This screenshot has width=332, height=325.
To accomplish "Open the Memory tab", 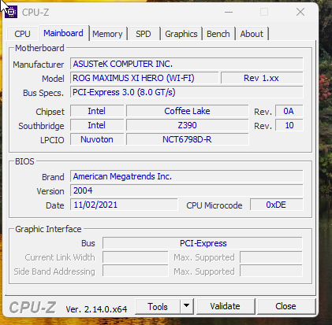I will [x=107, y=34].
